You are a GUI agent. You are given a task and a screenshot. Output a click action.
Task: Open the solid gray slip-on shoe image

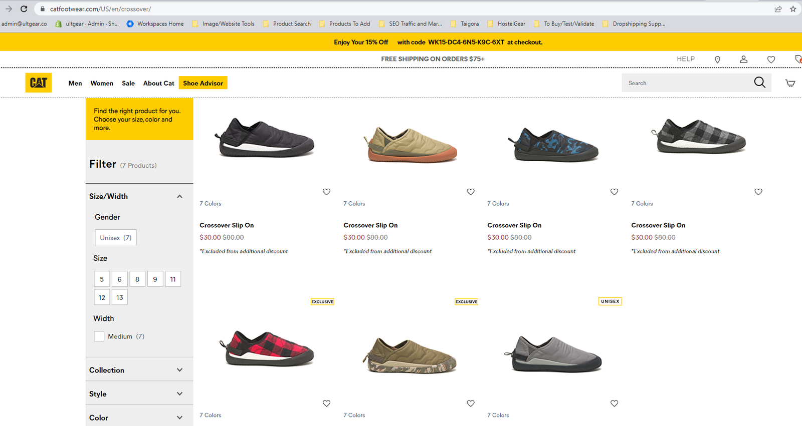553,354
